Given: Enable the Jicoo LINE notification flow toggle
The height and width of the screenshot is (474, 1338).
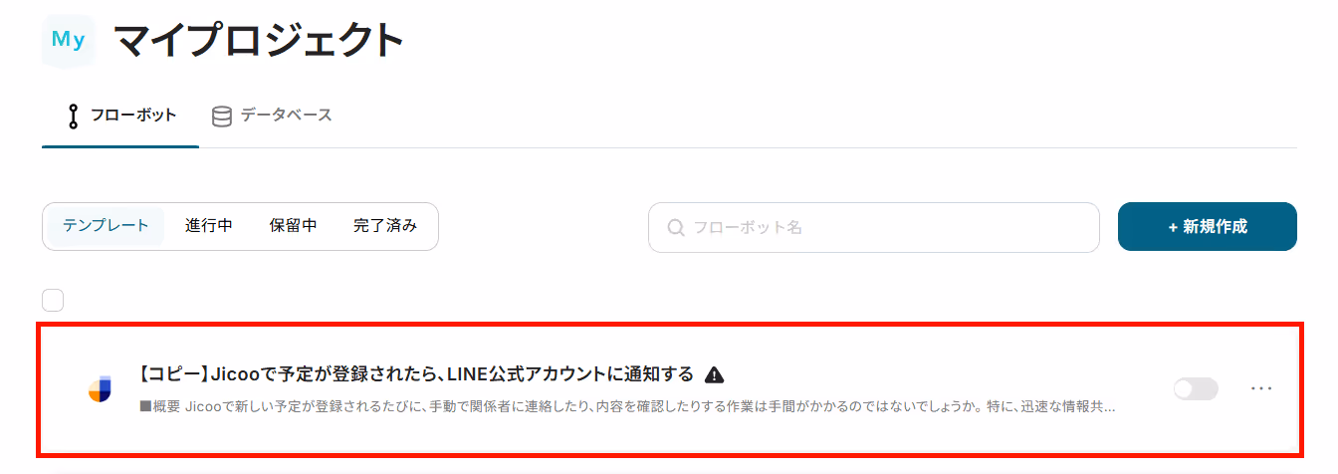Looking at the screenshot, I should pos(1196,389).
